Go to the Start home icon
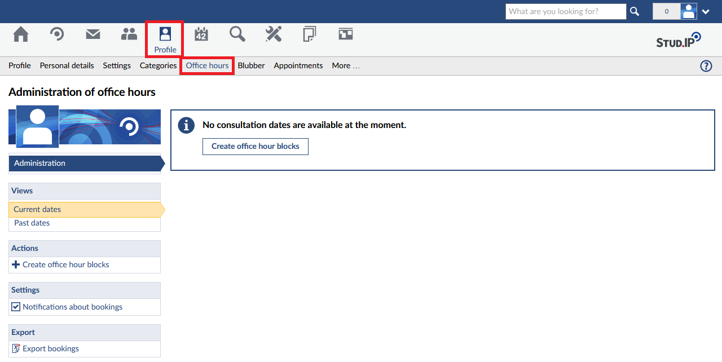722x362 pixels. (x=21, y=35)
